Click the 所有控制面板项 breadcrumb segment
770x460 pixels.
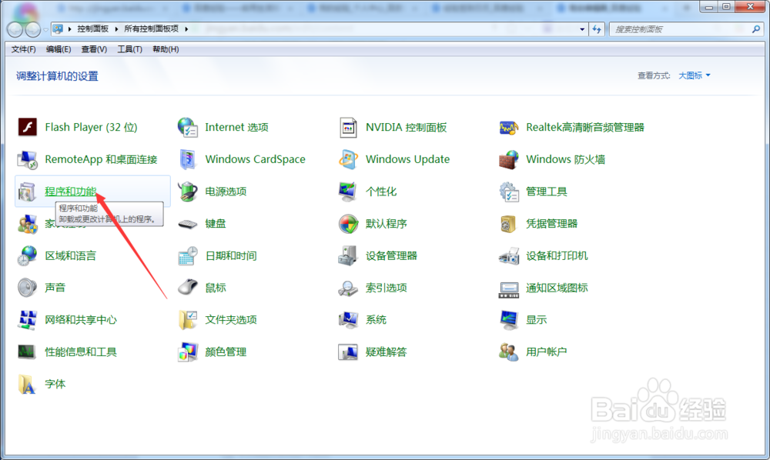tap(151, 29)
